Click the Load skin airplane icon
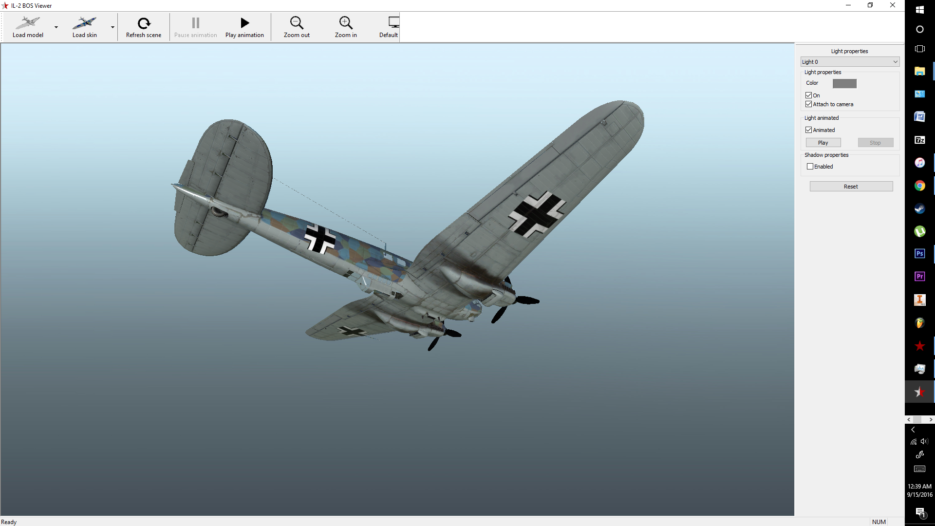Screen dimensions: 935x526 (85, 22)
